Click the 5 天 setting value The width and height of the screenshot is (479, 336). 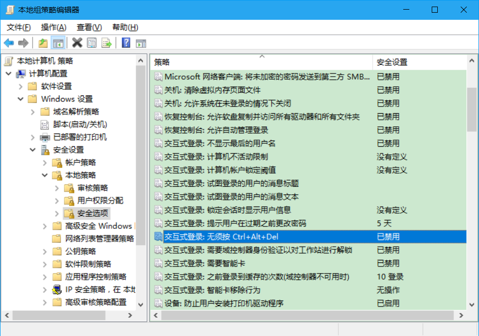coord(384,223)
